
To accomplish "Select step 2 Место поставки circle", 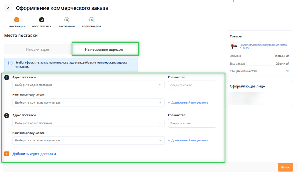I will pos(41,20).
